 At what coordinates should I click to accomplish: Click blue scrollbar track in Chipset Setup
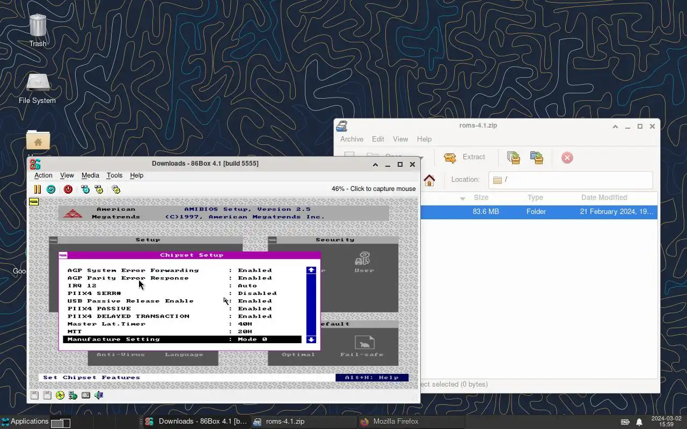tap(311, 305)
